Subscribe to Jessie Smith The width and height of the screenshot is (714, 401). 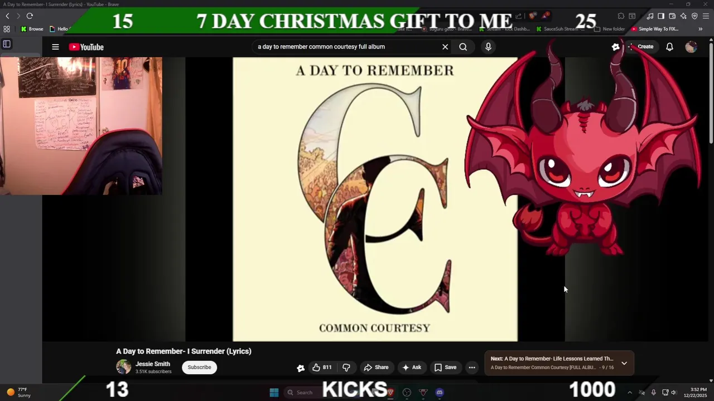point(199,367)
